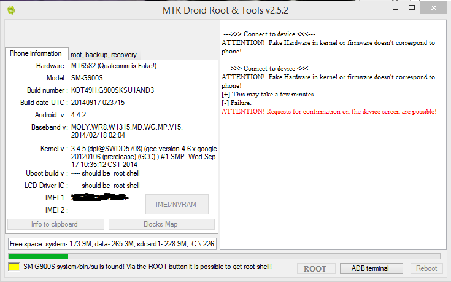Image resolution: width=451 pixels, height=282 pixels.
Task: Open the Blocks Map button
Action: pos(161,224)
